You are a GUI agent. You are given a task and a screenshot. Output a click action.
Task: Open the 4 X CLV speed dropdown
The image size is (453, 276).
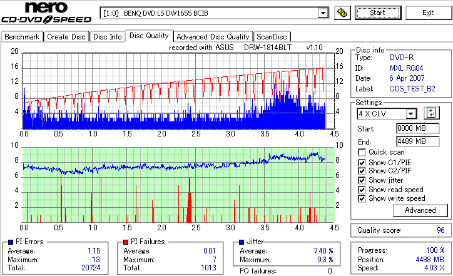[x=410, y=113]
